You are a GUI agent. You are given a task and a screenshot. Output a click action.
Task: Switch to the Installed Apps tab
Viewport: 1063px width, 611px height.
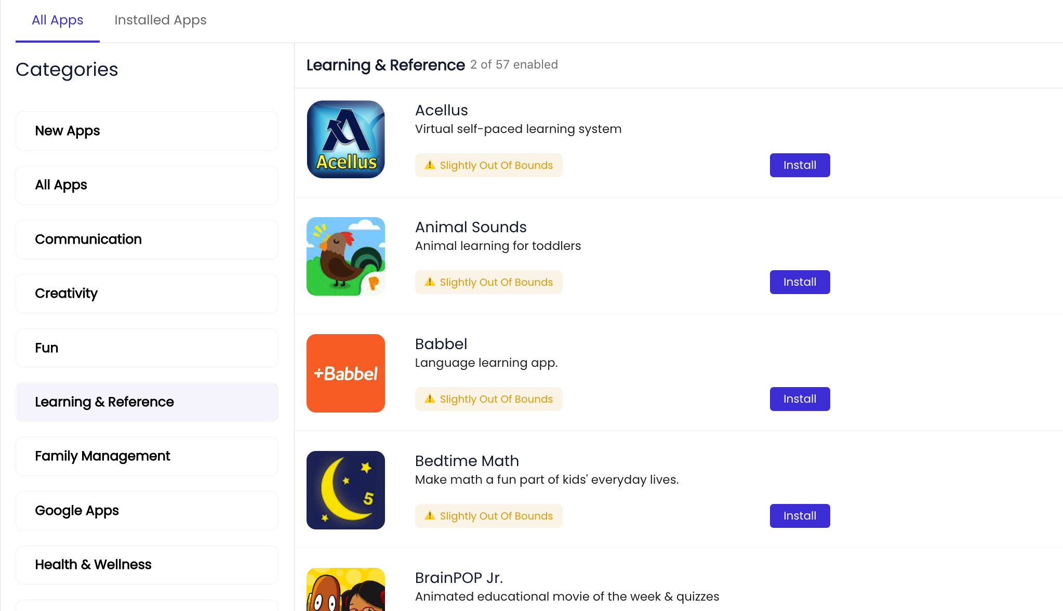point(160,20)
